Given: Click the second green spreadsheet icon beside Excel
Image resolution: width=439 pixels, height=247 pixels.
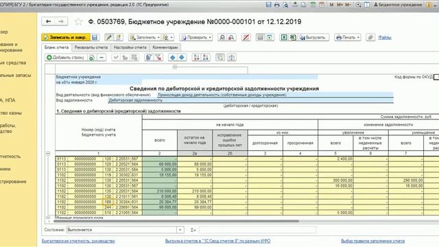Looking at the screenshot, I should tap(293, 37).
